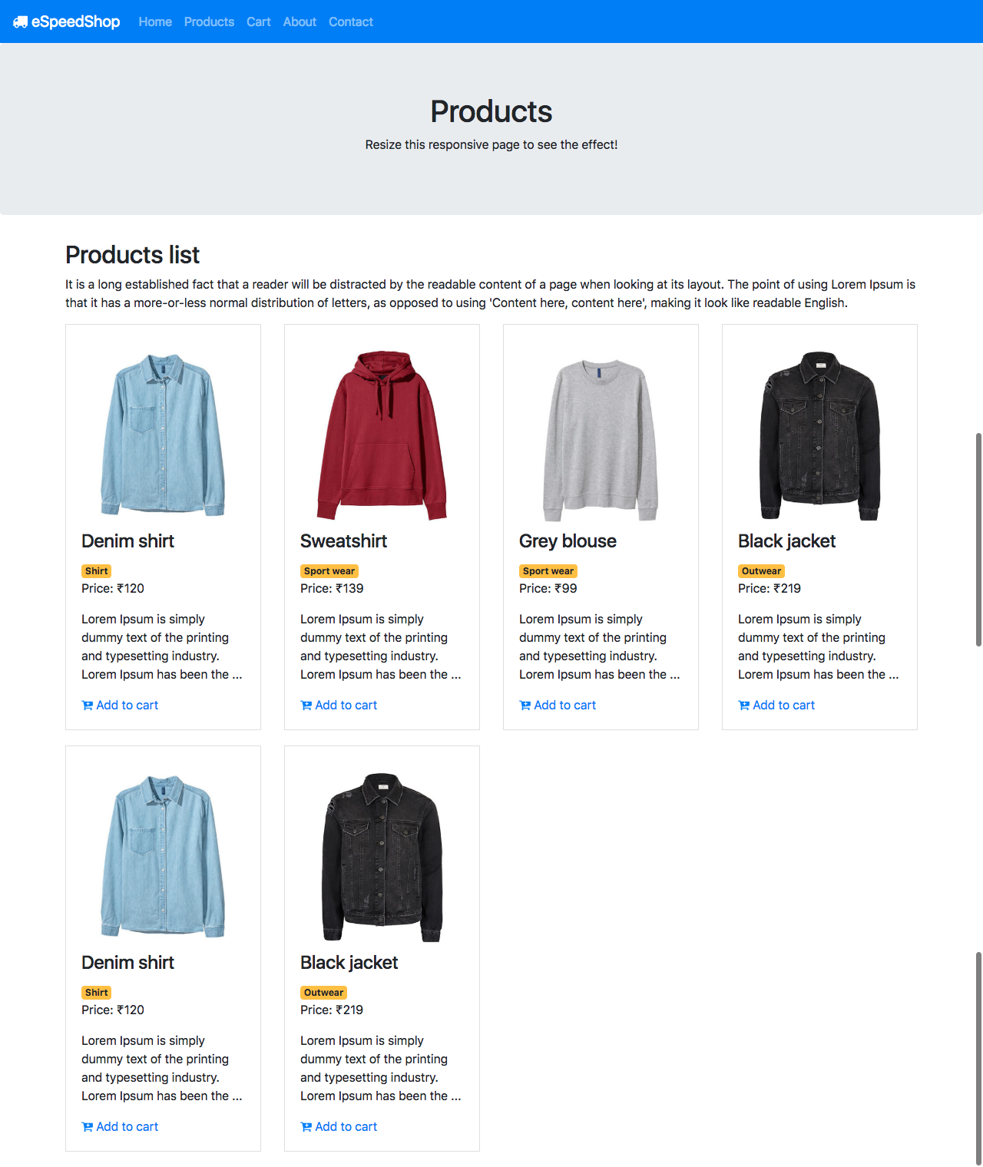This screenshot has width=983, height=1167.
Task: Click the eSpeedShop truck logo icon
Action: (21, 21)
